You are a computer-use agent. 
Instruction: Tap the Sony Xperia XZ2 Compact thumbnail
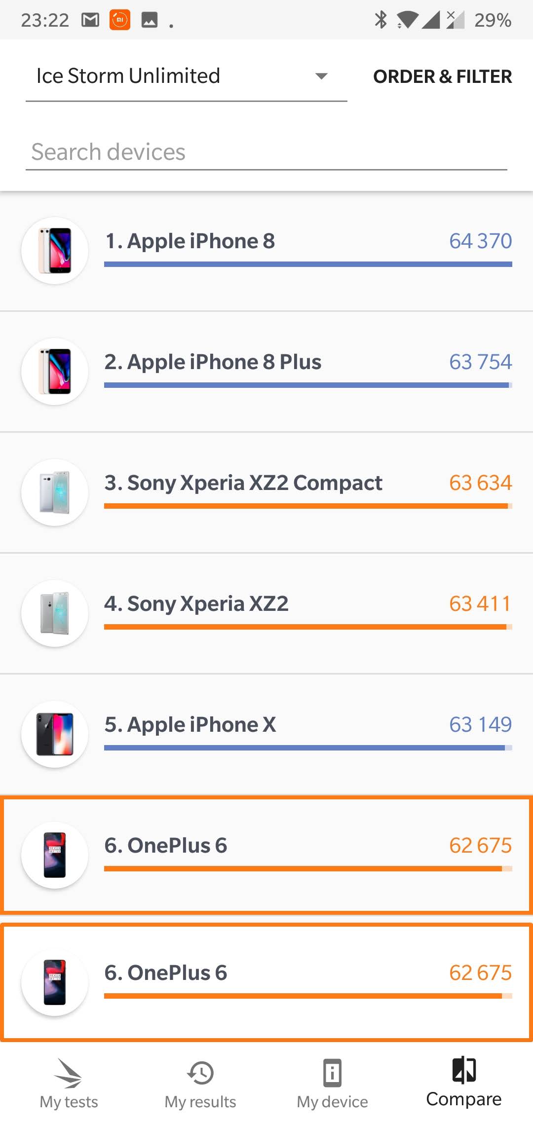coord(55,492)
